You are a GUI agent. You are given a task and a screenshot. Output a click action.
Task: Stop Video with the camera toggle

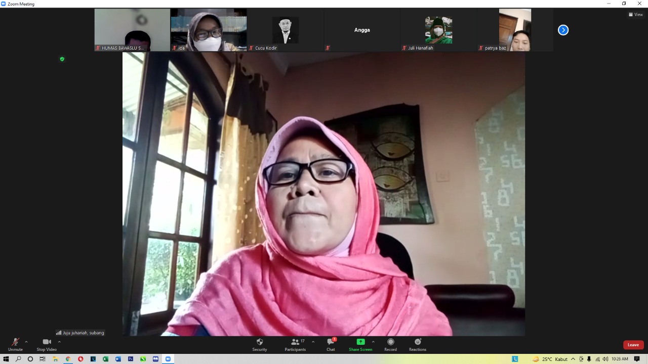(47, 342)
